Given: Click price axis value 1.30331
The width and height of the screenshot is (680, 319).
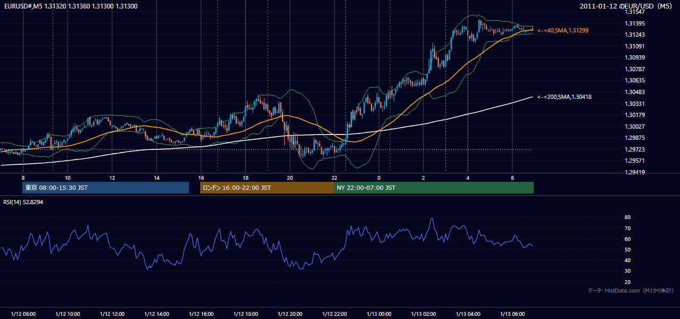Looking at the screenshot, I should point(635,104).
